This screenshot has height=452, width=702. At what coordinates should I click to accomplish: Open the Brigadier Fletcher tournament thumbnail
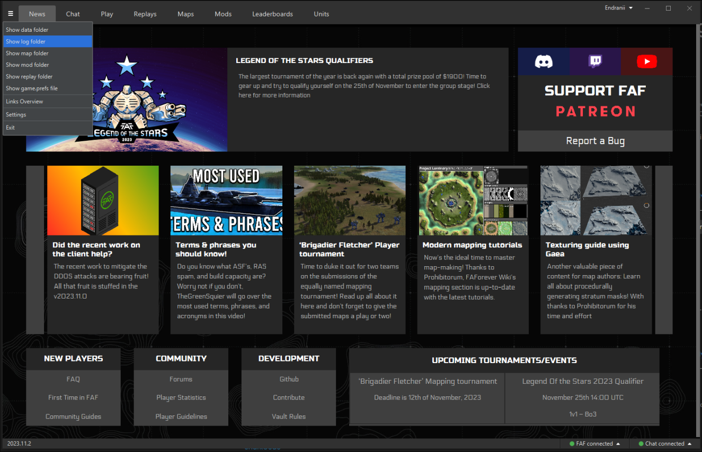click(x=350, y=201)
